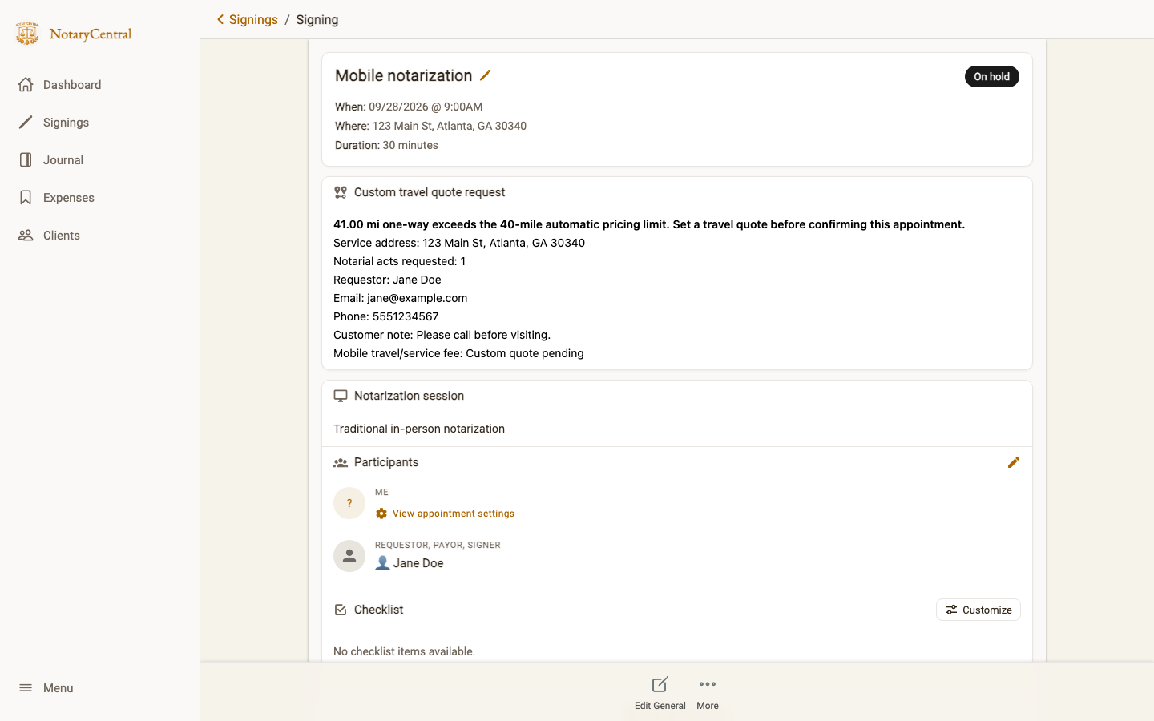This screenshot has height=721, width=1154.
Task: Click the When date 09/28/2026 line
Action: [409, 107]
